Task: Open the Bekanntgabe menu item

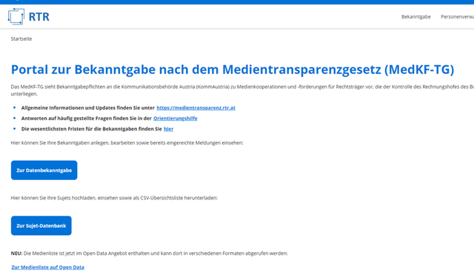Action: point(416,16)
